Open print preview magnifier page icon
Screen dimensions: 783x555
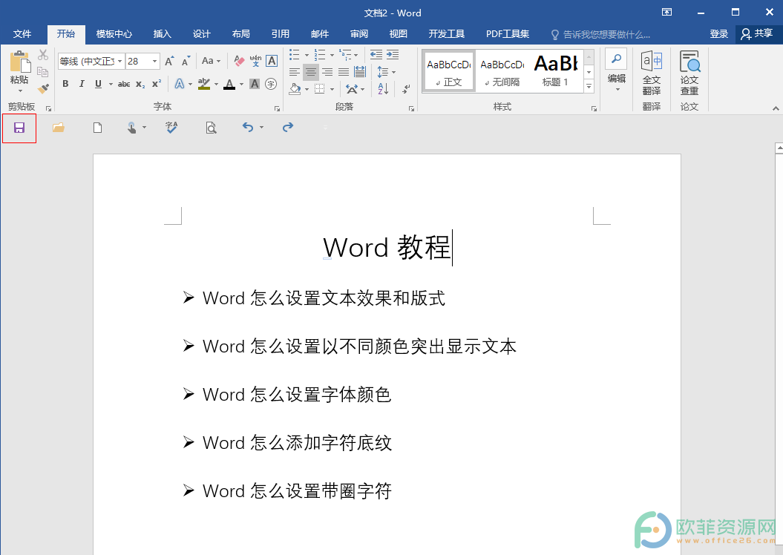coord(212,128)
